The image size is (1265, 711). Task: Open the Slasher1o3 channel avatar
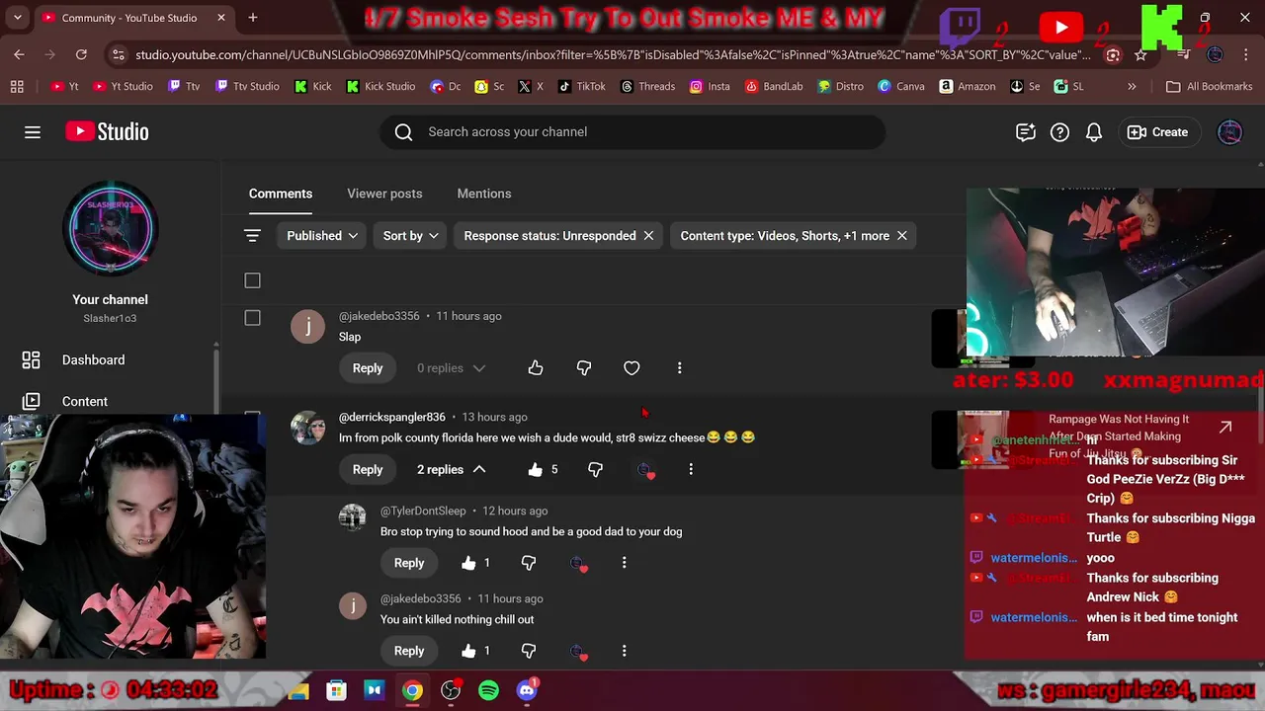[111, 228]
